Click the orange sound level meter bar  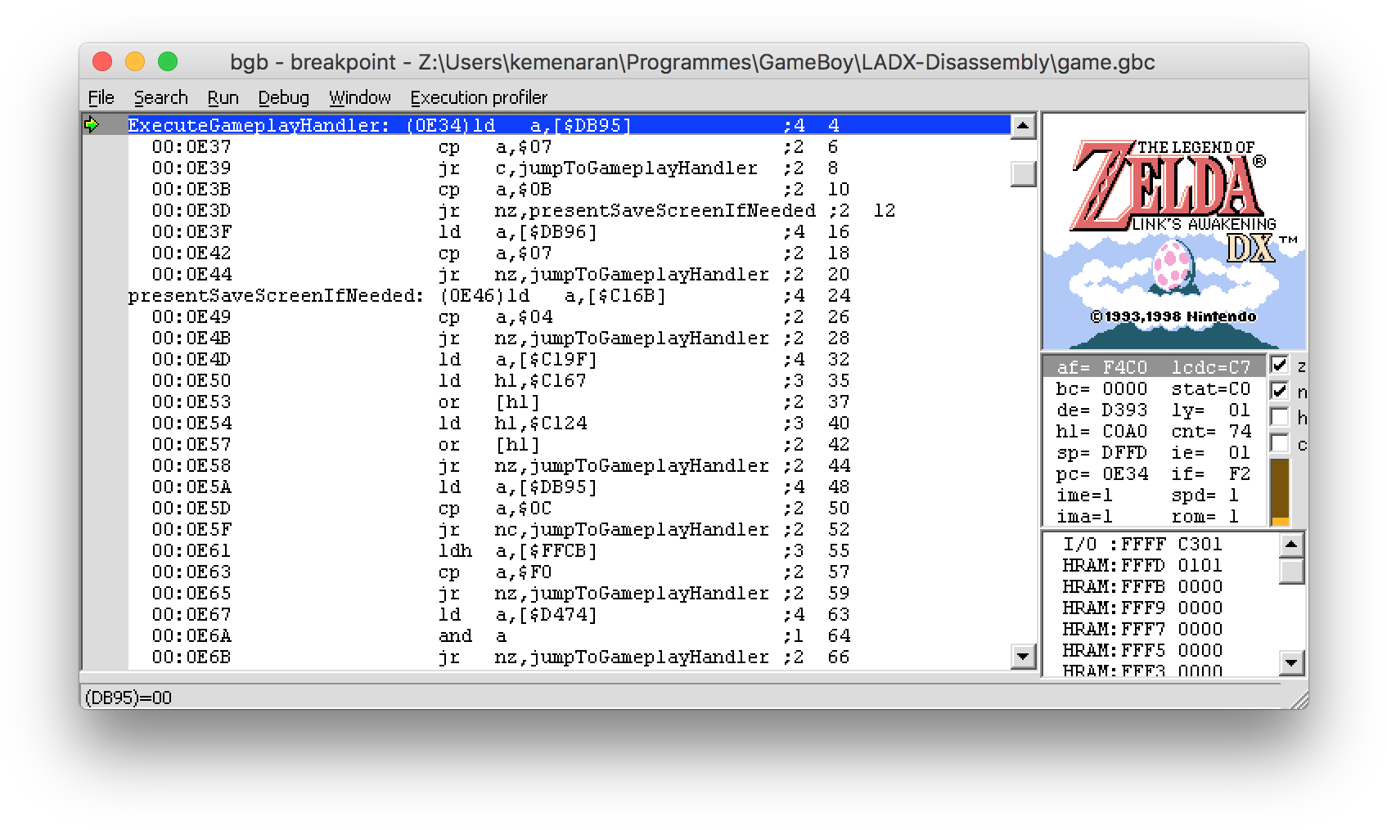(1281, 491)
